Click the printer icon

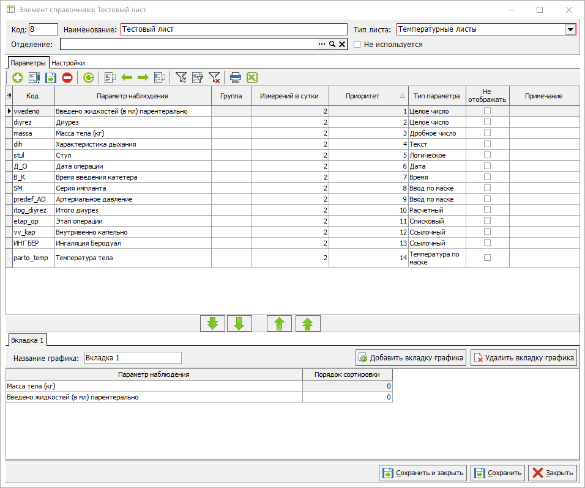236,78
